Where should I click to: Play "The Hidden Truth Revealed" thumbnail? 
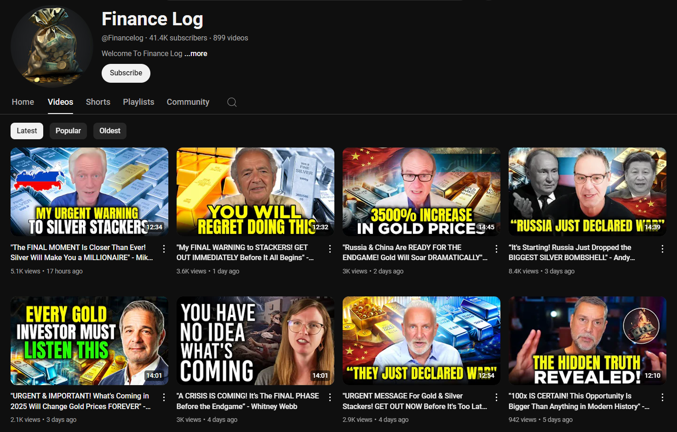pos(587,341)
